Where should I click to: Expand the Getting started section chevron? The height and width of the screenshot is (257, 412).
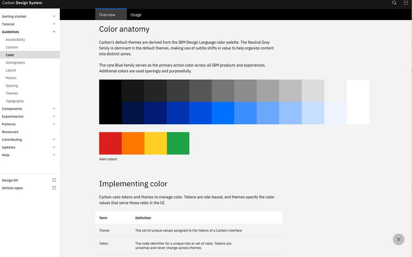point(54,16)
